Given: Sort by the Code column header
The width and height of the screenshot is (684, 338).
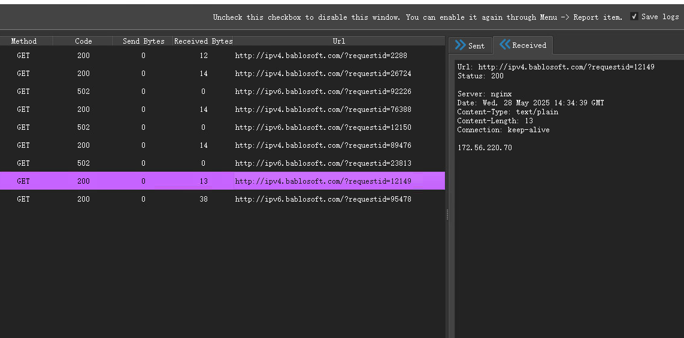Looking at the screenshot, I should (83, 41).
